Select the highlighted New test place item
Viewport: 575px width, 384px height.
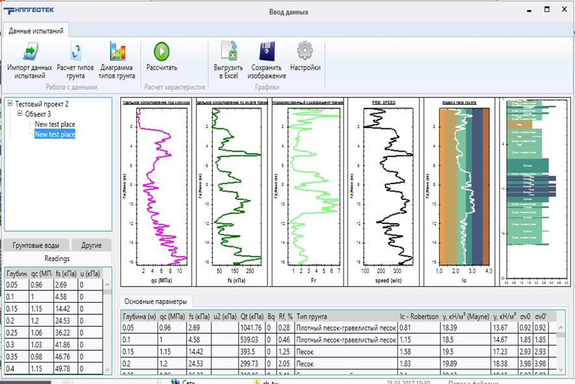tap(55, 134)
